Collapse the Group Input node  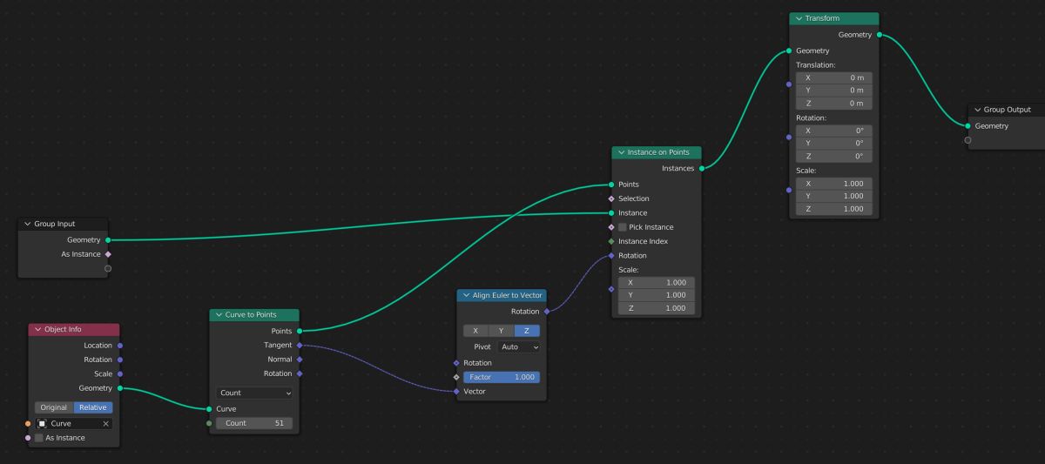point(27,224)
